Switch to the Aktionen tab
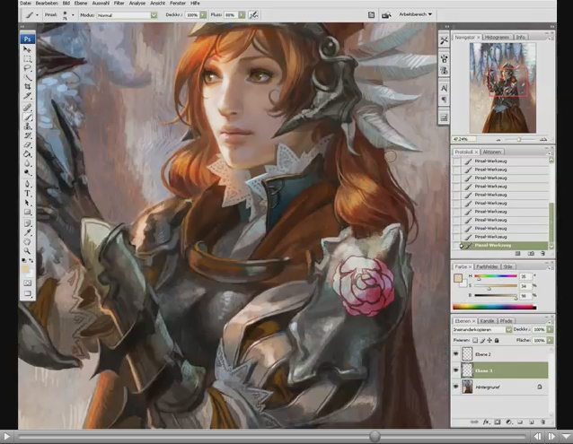This screenshot has width=573, height=444. 492,152
